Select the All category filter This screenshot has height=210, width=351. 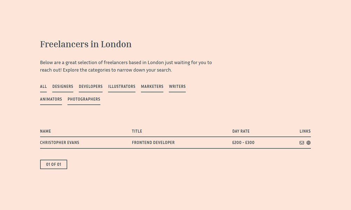[x=43, y=86]
